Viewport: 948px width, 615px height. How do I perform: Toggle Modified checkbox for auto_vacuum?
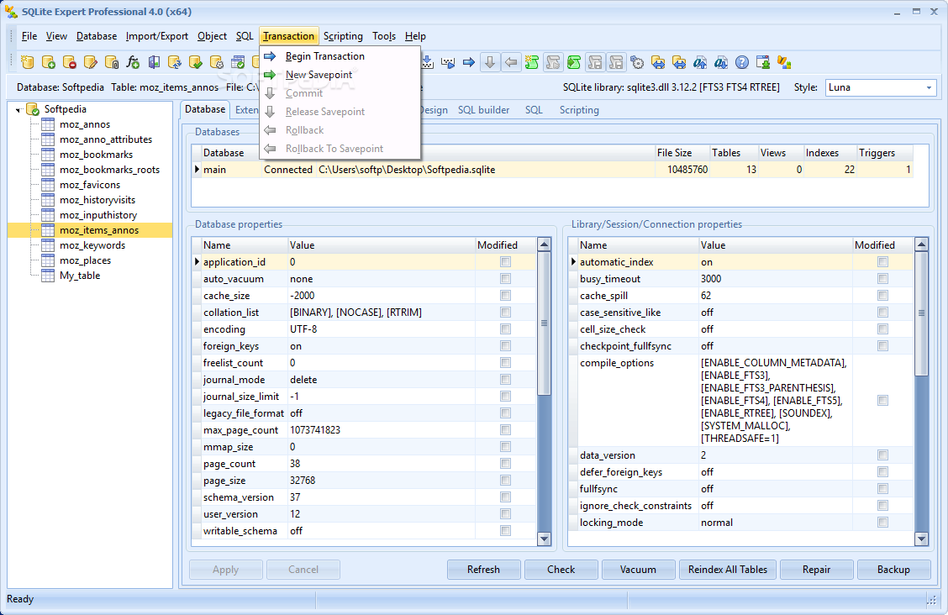(x=505, y=278)
